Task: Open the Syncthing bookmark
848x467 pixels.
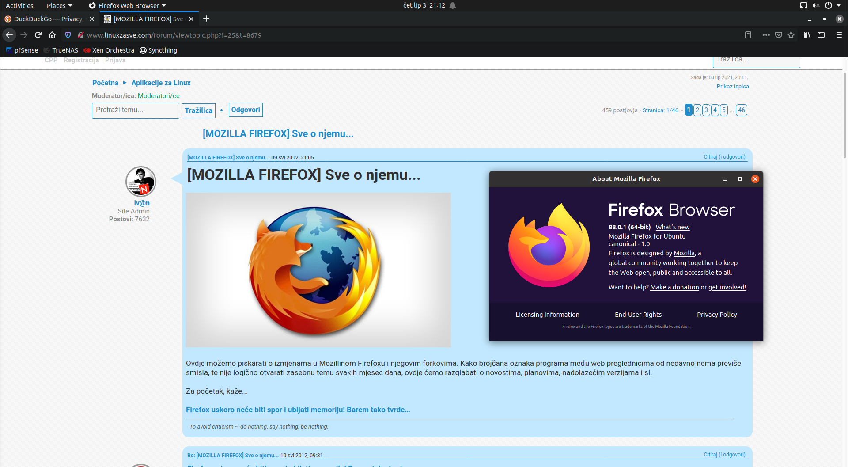Action: pyautogui.click(x=159, y=50)
